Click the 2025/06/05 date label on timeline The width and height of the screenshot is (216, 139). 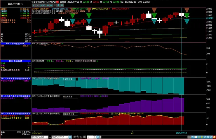pyautogui.click(x=37, y=133)
